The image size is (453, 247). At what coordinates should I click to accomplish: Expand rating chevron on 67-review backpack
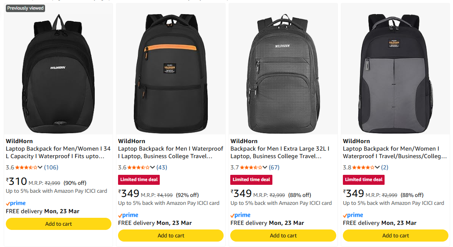coord(265,167)
